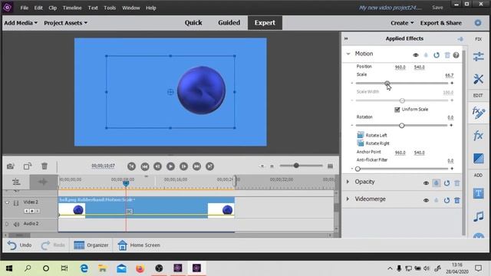Open the Create dropdown
The height and width of the screenshot is (276, 491).
[x=402, y=23]
